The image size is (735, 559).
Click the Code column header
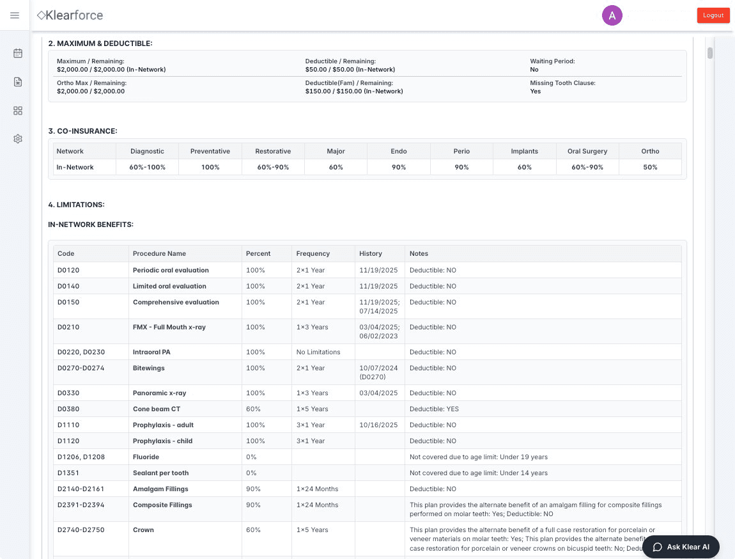click(x=66, y=253)
